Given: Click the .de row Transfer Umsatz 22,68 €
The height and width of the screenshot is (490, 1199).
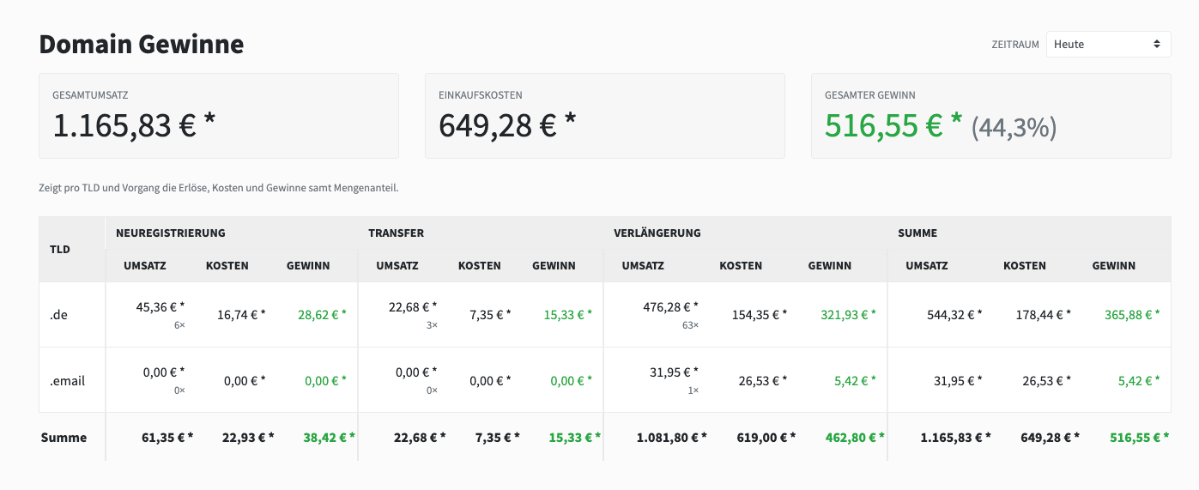Looking at the screenshot, I should tap(413, 306).
